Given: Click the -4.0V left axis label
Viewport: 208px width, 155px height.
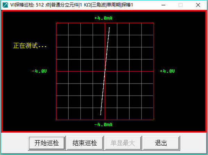Looking at the screenshot, I should coord(39,71).
